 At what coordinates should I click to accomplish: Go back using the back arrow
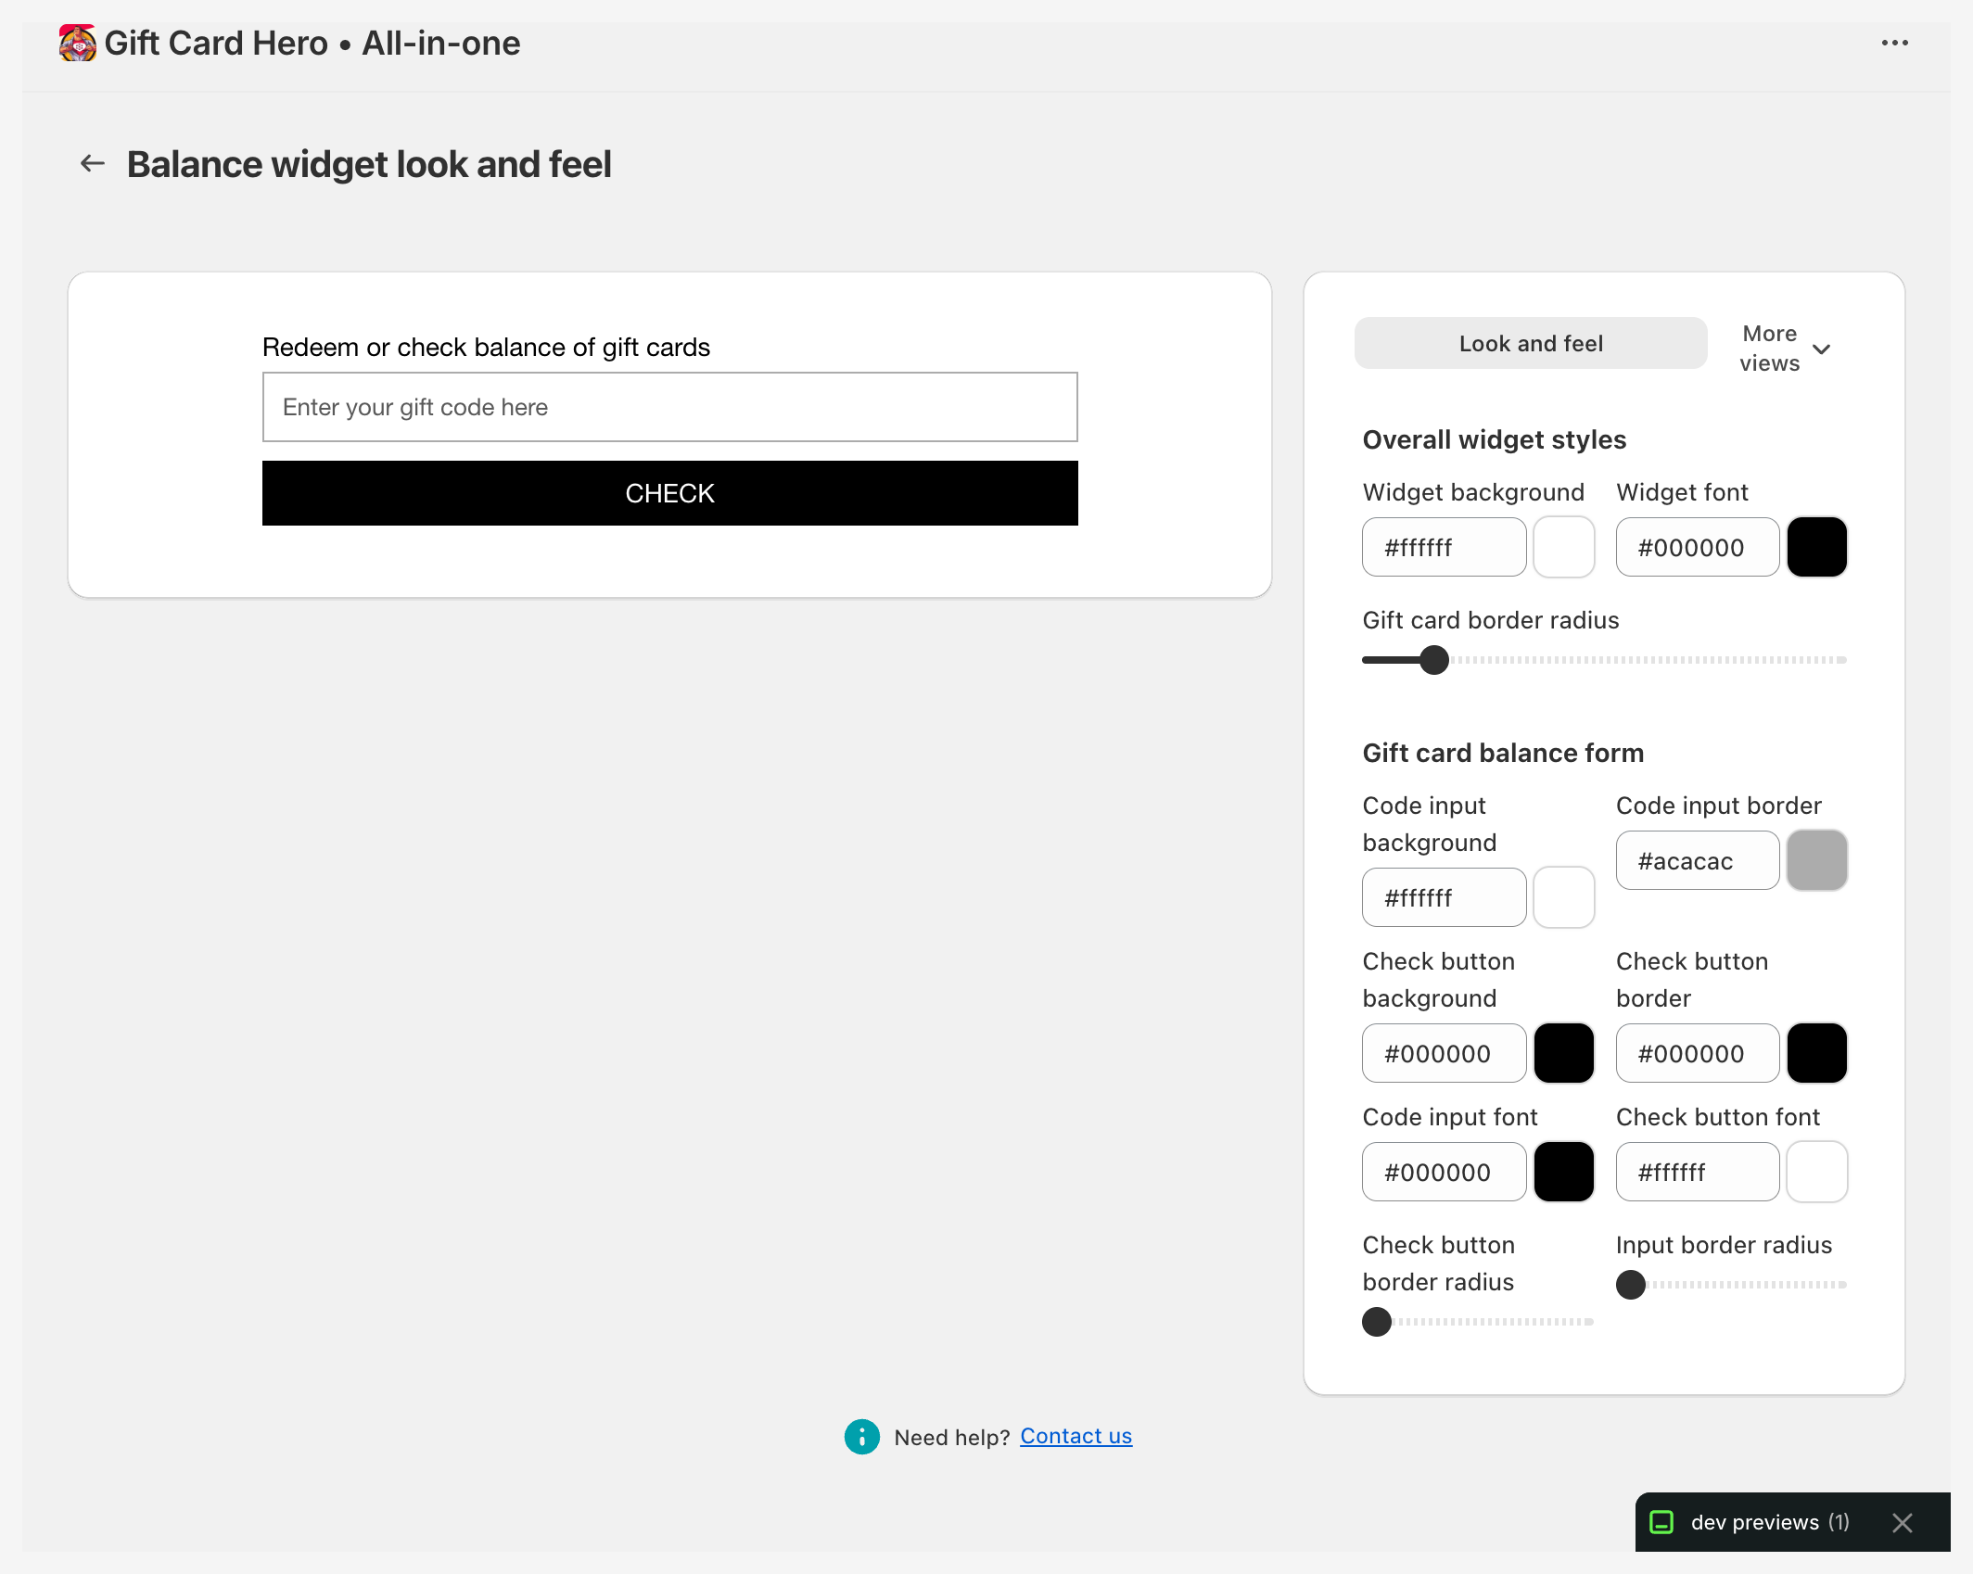pos(91,163)
